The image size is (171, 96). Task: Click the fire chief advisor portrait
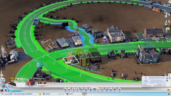(12, 82)
